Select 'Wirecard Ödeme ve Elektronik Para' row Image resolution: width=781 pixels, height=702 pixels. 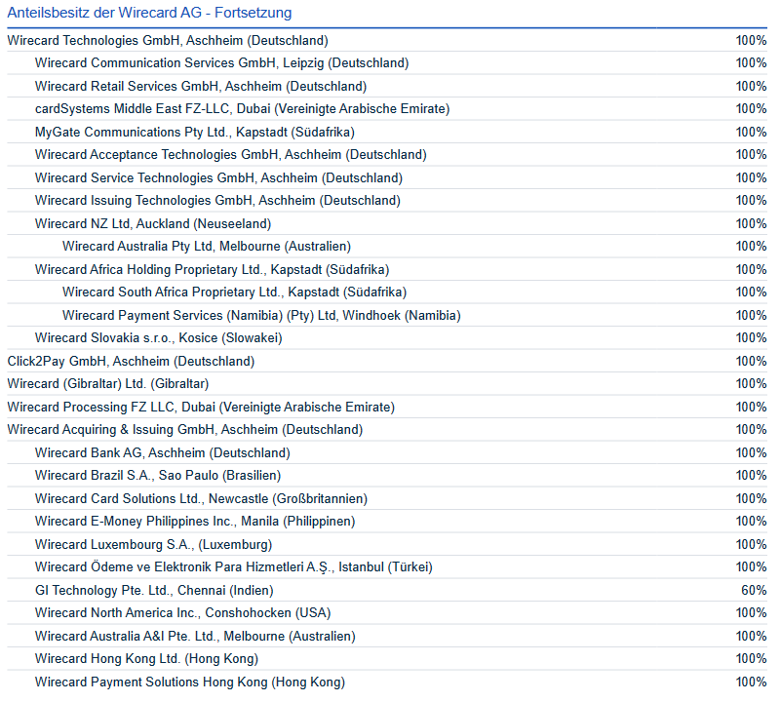(x=387, y=567)
